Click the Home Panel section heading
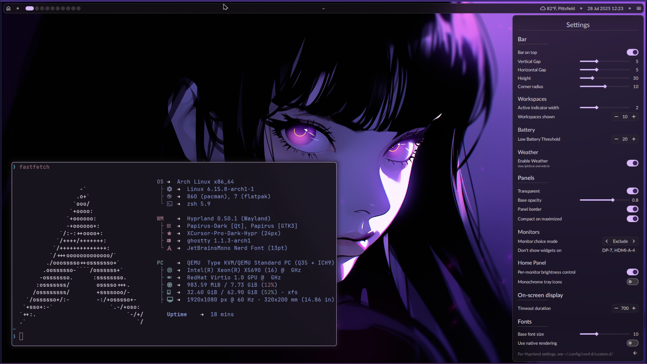This screenshot has height=364, width=647. click(x=532, y=263)
